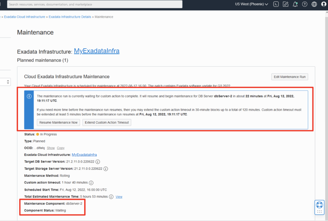Open the announcements edit-note icon

pyautogui.click(x=286, y=4)
